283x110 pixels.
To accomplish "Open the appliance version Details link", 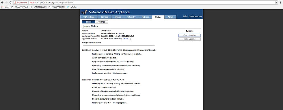I will 126,39.
